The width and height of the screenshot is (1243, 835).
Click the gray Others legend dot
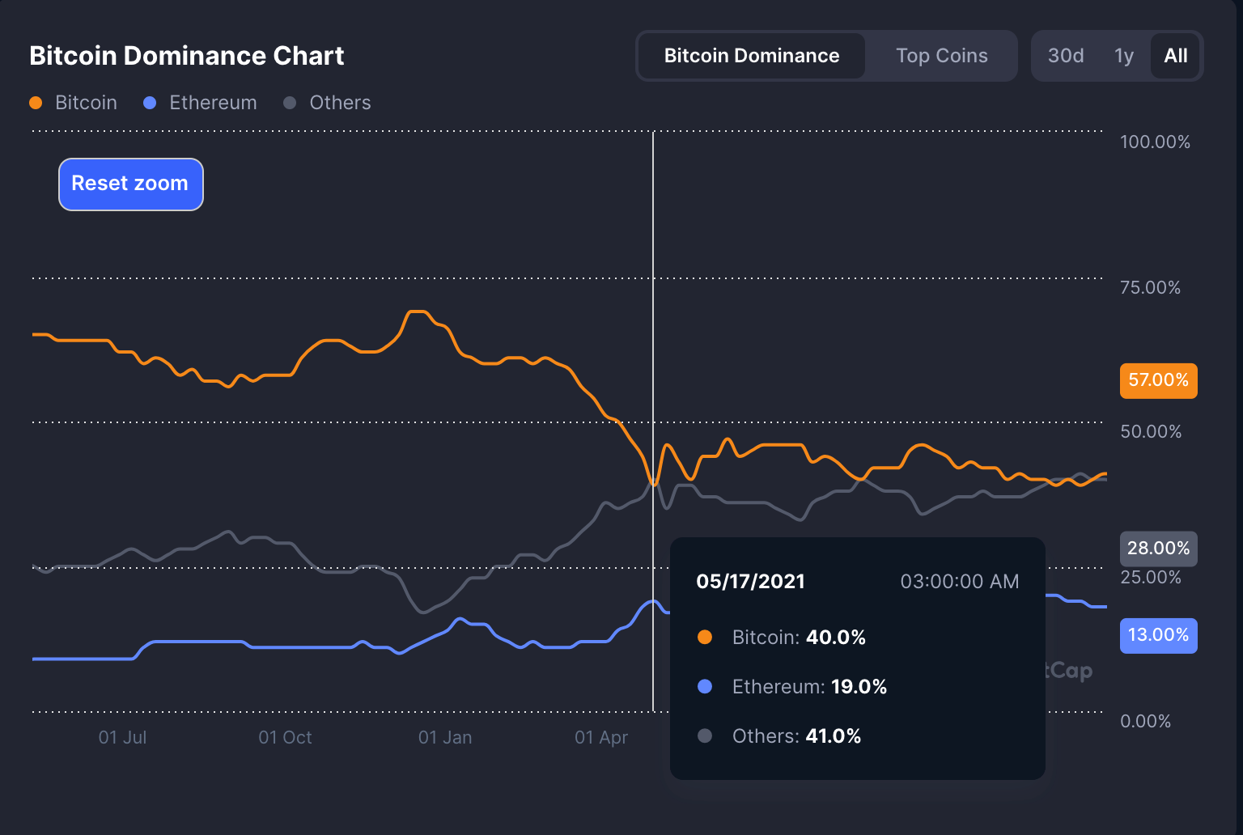(x=290, y=103)
